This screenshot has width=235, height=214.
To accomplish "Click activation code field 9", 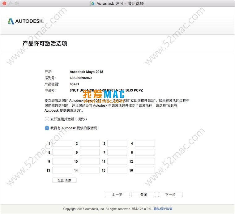I will point(62,161).
